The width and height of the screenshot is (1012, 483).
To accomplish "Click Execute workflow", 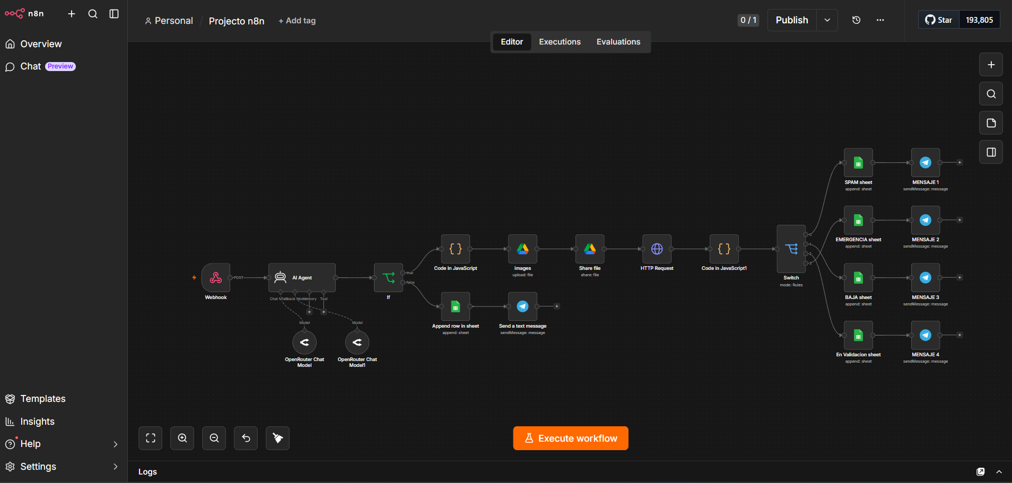I will (x=571, y=438).
